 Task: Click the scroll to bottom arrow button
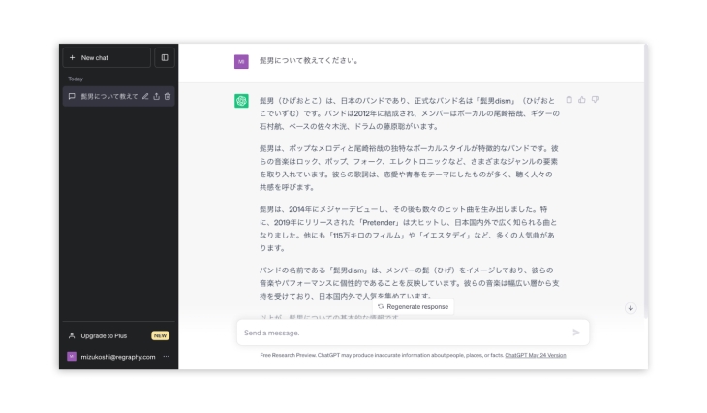point(630,308)
